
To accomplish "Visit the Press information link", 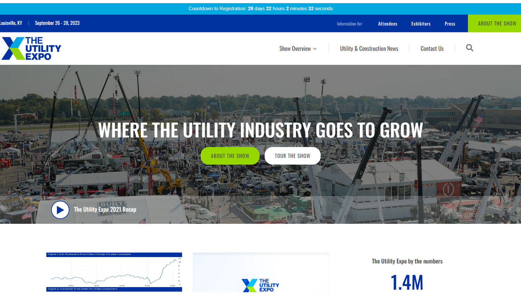I will click(450, 24).
